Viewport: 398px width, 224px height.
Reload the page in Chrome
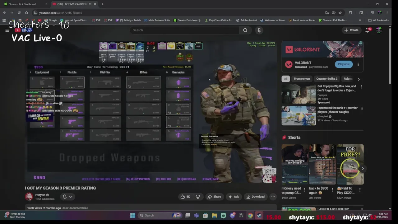(x=19, y=13)
